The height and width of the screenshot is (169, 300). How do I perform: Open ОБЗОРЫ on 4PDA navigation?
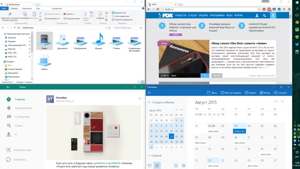203,15
